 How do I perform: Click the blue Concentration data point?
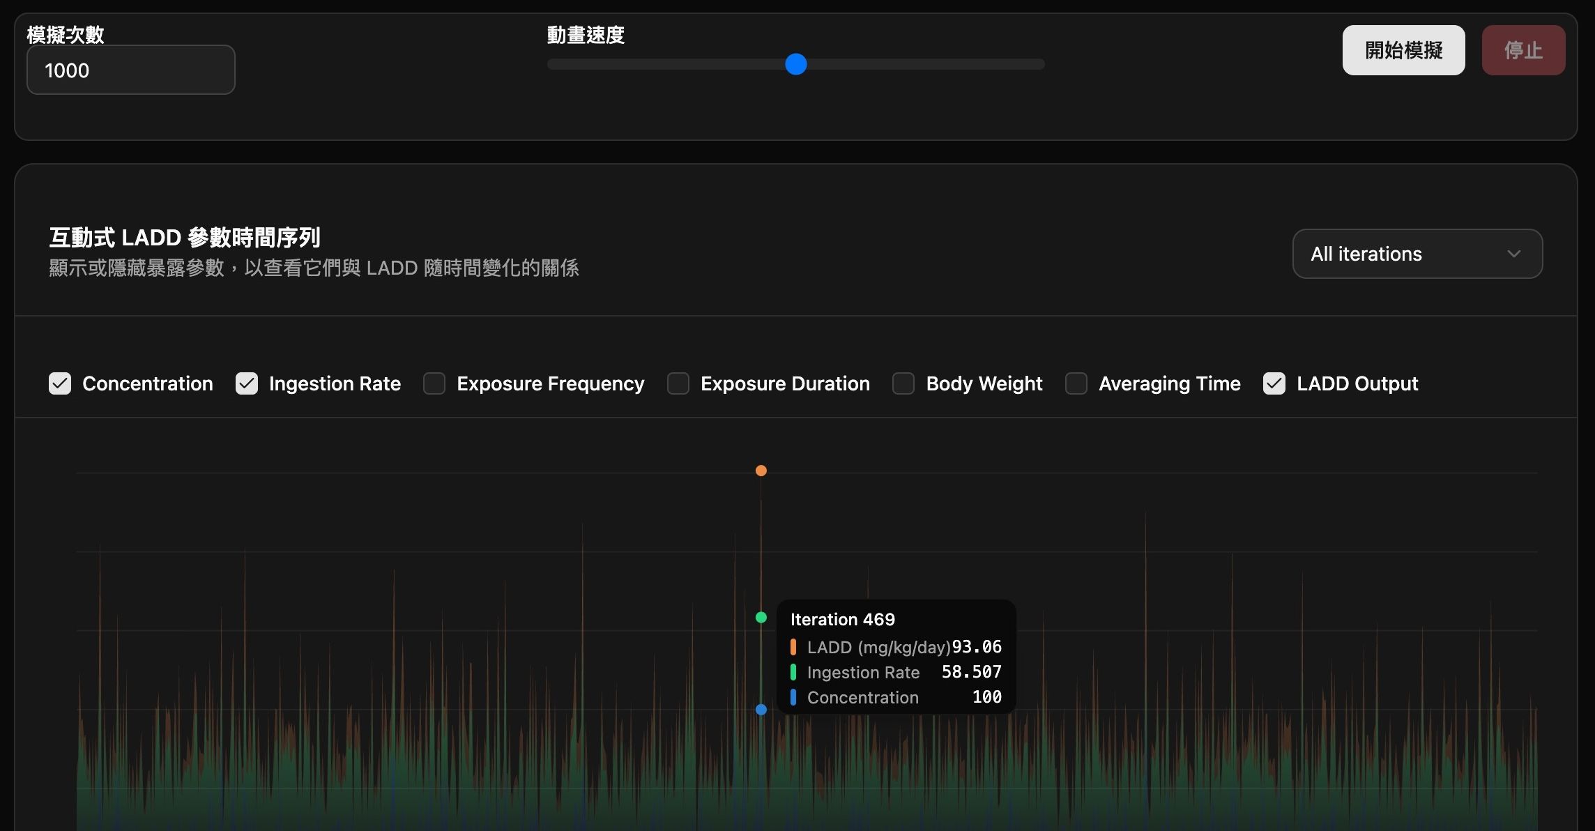coord(761,710)
